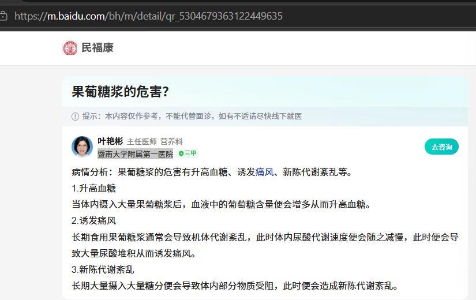Viewport: 476px width, 300px height.
Task: Open the 民福康 brand name link
Action: click(x=97, y=48)
